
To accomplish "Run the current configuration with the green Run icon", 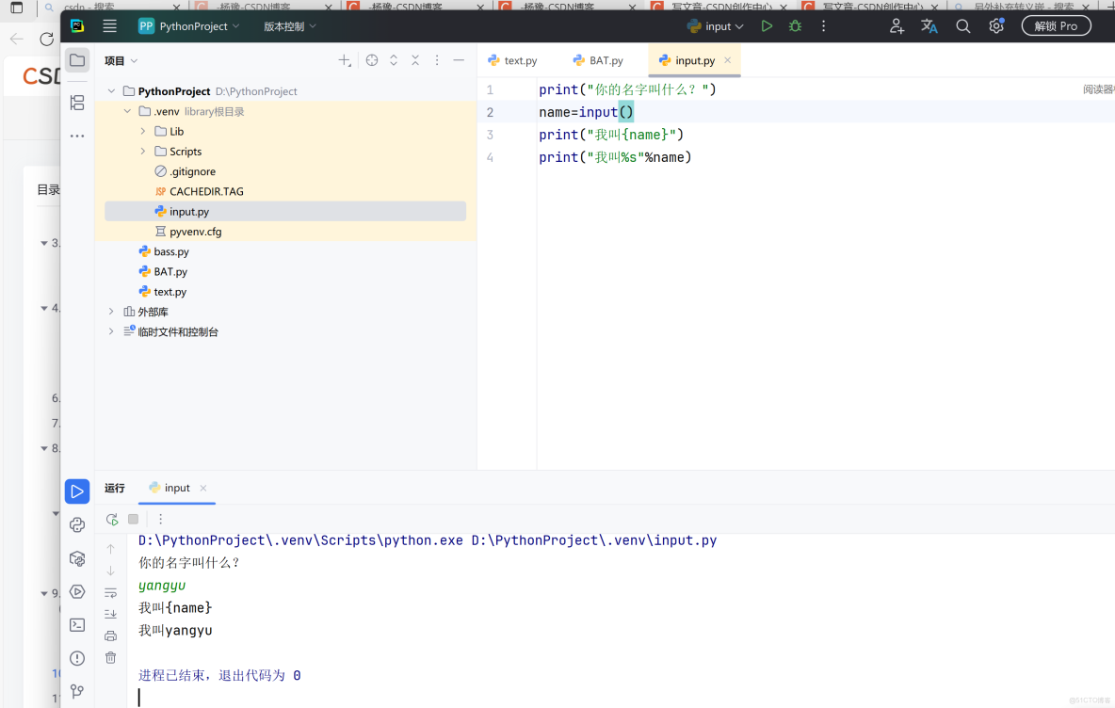I will [x=767, y=25].
